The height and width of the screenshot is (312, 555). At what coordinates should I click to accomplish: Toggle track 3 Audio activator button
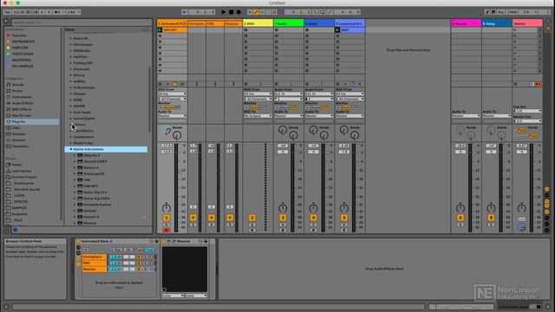coord(283,218)
